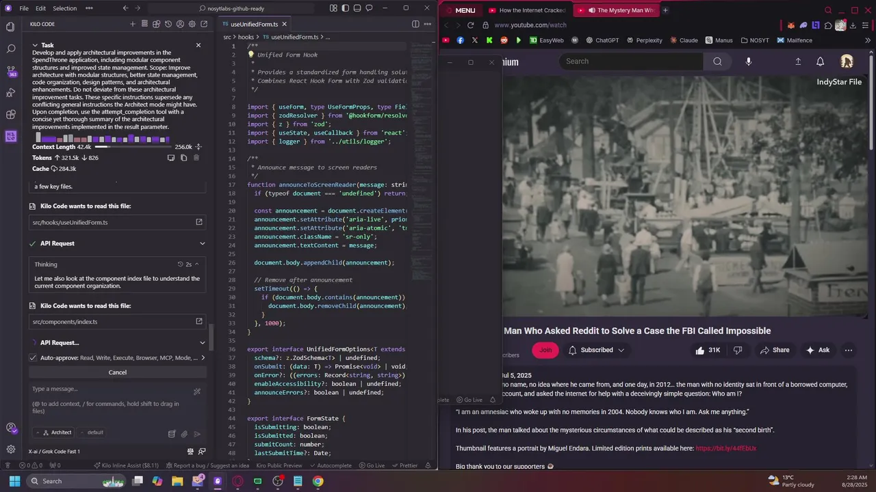Open the Kilo Code profile icon in the header
Screen dimensions: 876x492
pos(180,24)
